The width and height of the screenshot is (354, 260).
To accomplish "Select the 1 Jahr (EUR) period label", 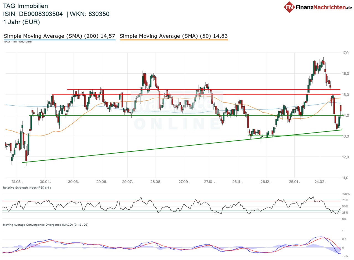I will (22, 22).
